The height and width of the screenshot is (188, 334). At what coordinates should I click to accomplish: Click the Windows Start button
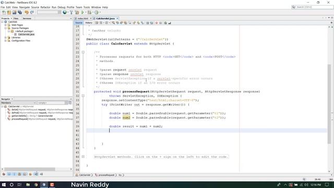coord(4,184)
